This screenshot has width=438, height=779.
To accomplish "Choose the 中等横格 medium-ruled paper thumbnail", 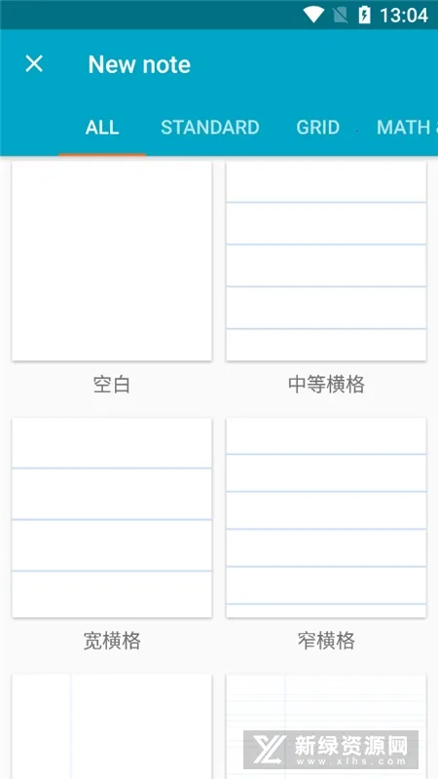I will tap(326, 261).
